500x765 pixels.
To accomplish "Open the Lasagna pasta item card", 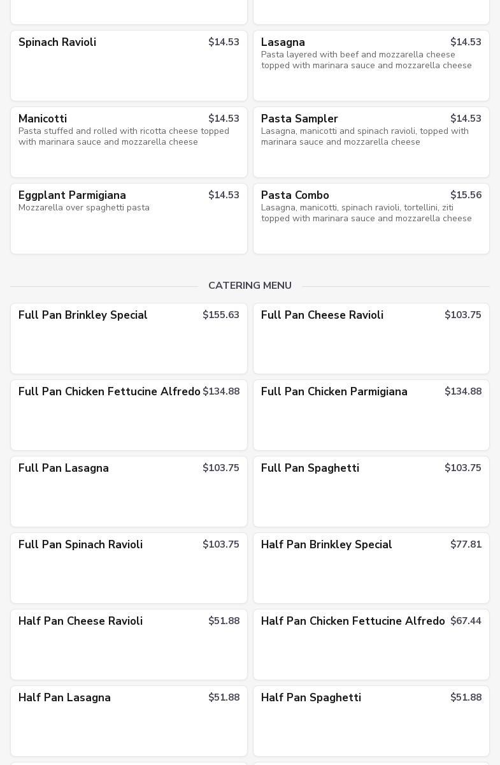I will pos(371,65).
